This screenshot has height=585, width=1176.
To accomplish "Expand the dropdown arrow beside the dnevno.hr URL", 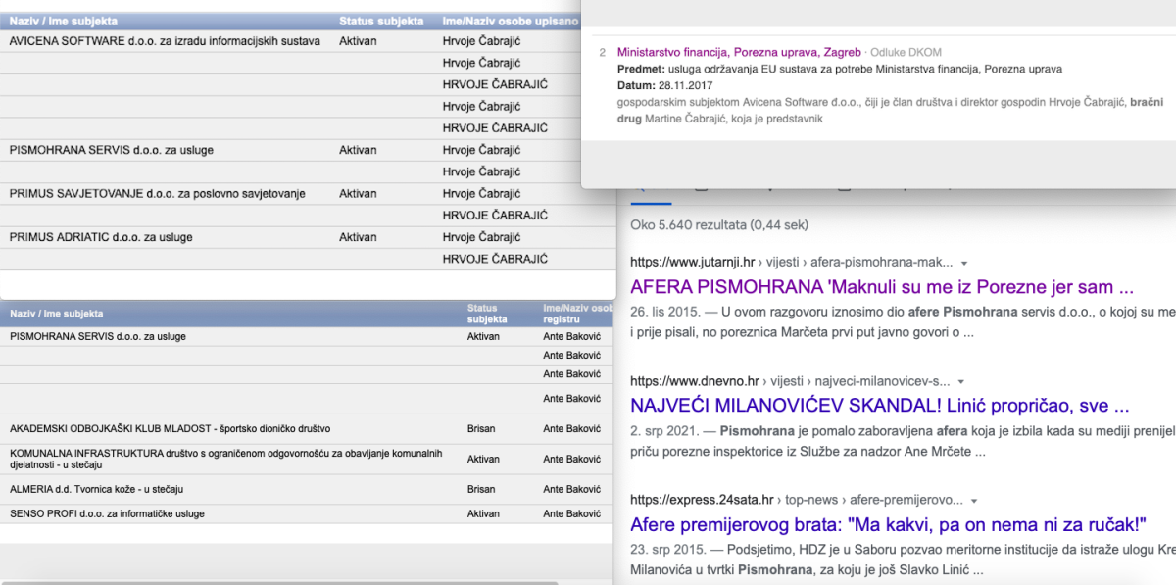I will (961, 381).
